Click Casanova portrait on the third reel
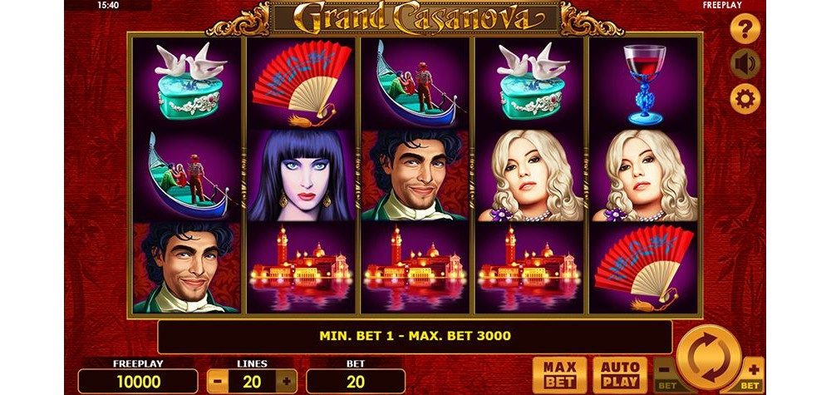831x395 pixels. 415,175
